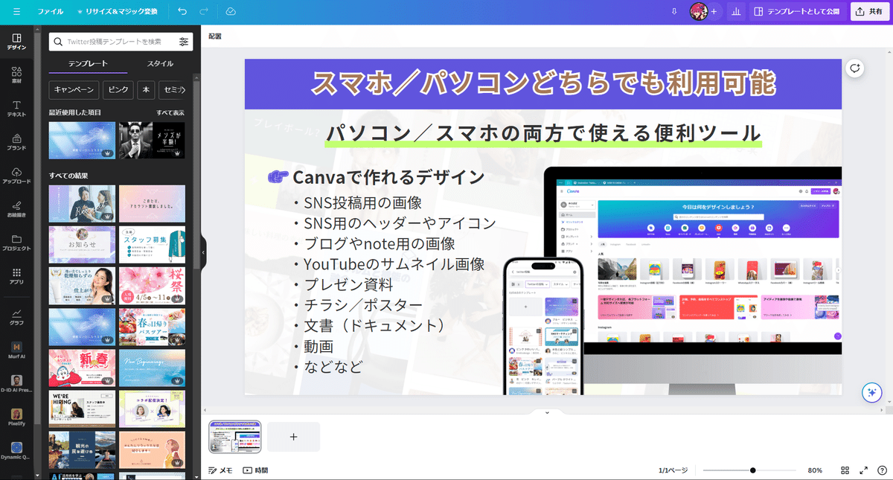Open the お知らせ template thumbnail

[x=82, y=245]
